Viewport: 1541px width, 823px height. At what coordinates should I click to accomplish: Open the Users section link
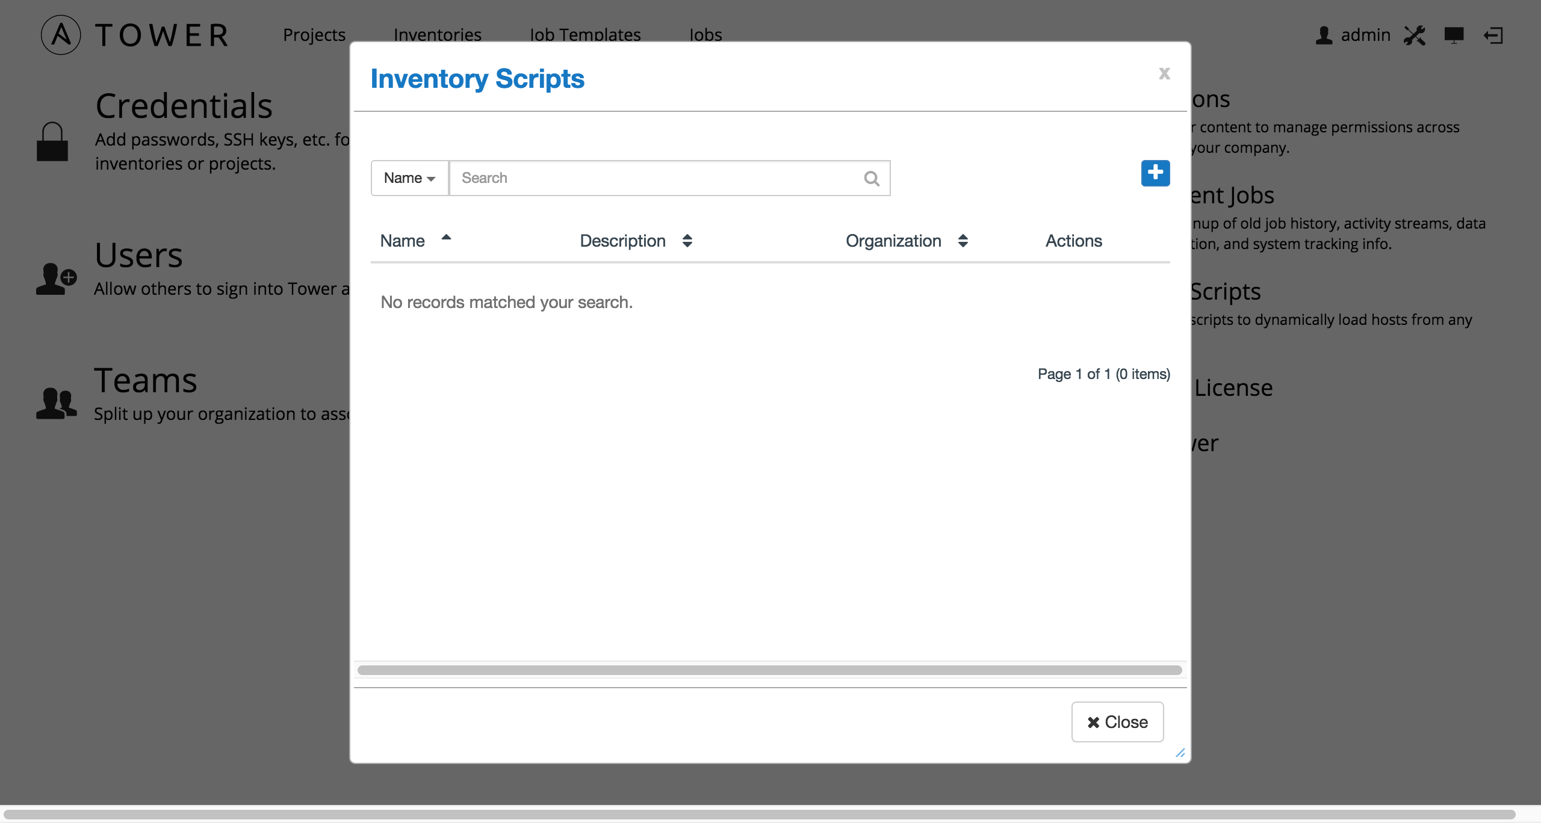pyautogui.click(x=139, y=255)
